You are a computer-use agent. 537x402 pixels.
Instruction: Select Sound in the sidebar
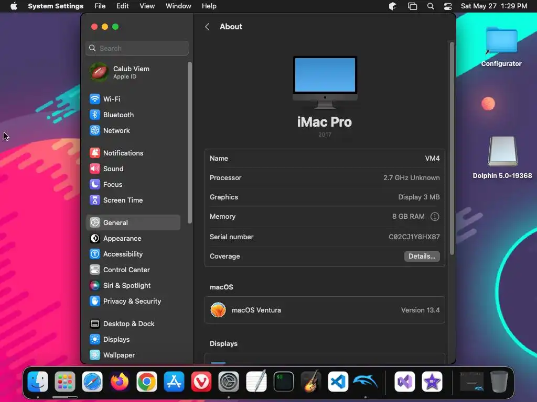coord(133,169)
